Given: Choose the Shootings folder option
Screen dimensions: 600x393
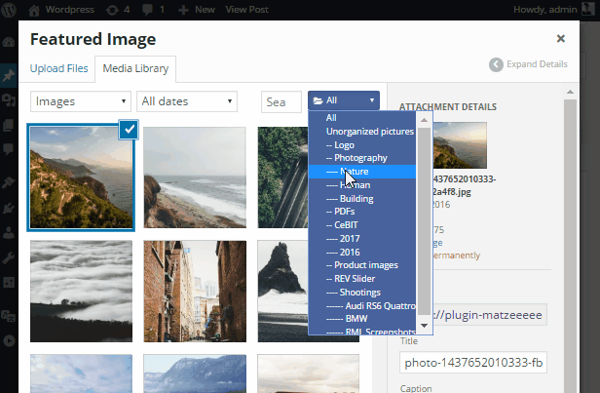Looking at the screenshot, I should coord(362,293).
